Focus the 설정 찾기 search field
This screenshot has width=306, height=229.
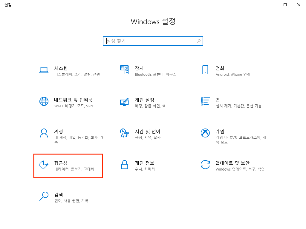153,41
